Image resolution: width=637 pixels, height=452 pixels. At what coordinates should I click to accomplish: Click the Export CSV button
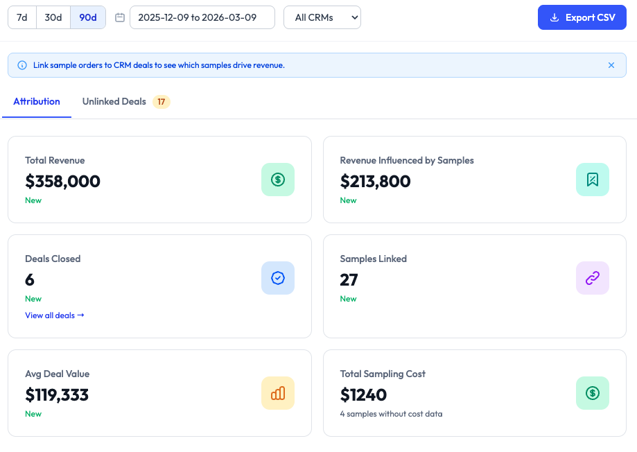[x=582, y=17]
